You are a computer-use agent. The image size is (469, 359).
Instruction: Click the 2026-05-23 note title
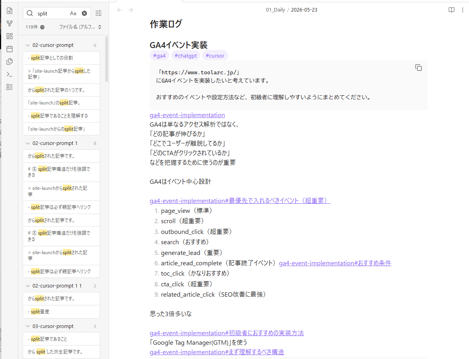[x=304, y=10]
